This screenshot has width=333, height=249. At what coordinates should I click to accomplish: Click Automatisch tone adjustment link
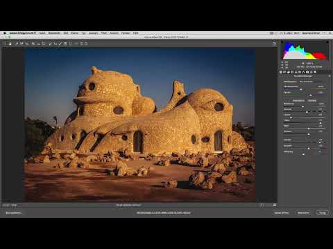(298, 100)
